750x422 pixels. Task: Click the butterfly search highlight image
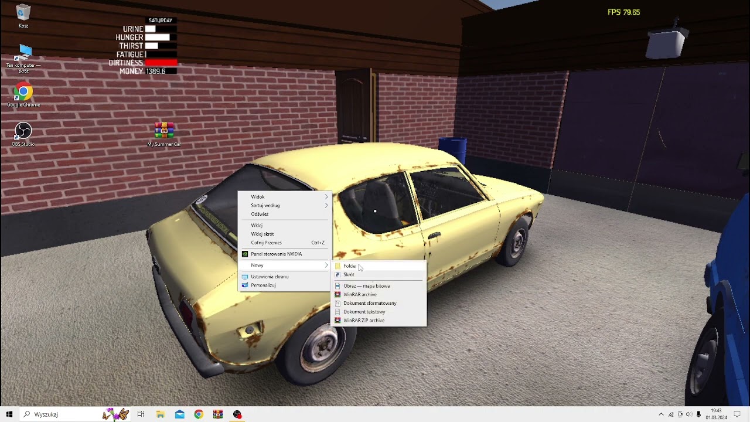coord(115,414)
